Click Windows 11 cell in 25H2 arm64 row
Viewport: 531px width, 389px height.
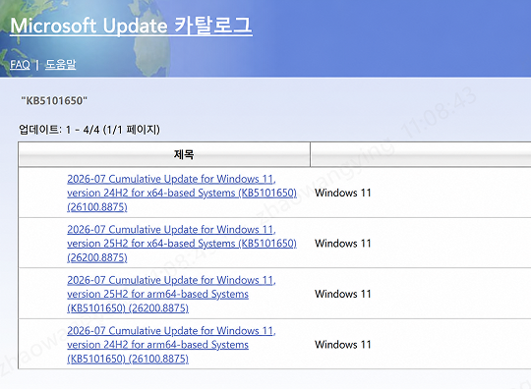(x=343, y=294)
